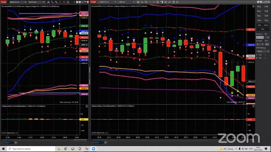271x152 pixels.
Task: Add new tab in left chart window
Action: 16,143
